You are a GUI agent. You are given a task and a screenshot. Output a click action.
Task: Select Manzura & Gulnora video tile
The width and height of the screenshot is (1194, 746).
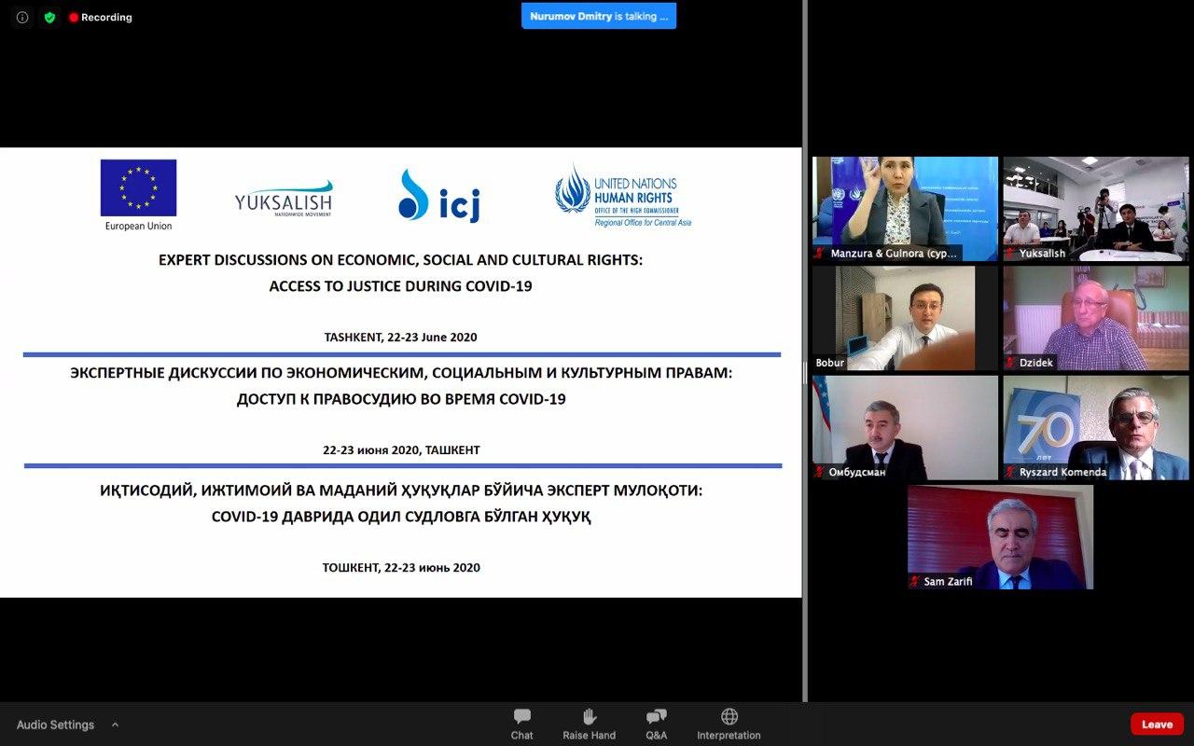click(x=905, y=207)
